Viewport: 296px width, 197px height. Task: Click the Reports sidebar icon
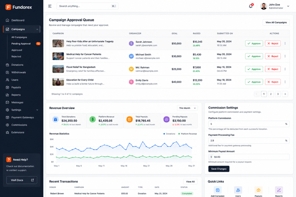[x=7, y=95]
